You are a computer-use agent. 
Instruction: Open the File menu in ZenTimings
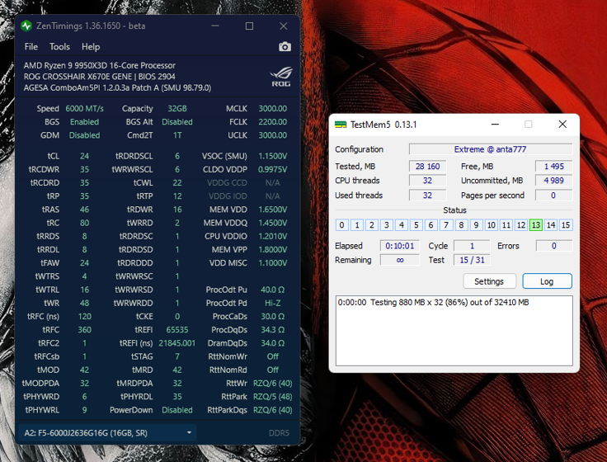(x=31, y=47)
